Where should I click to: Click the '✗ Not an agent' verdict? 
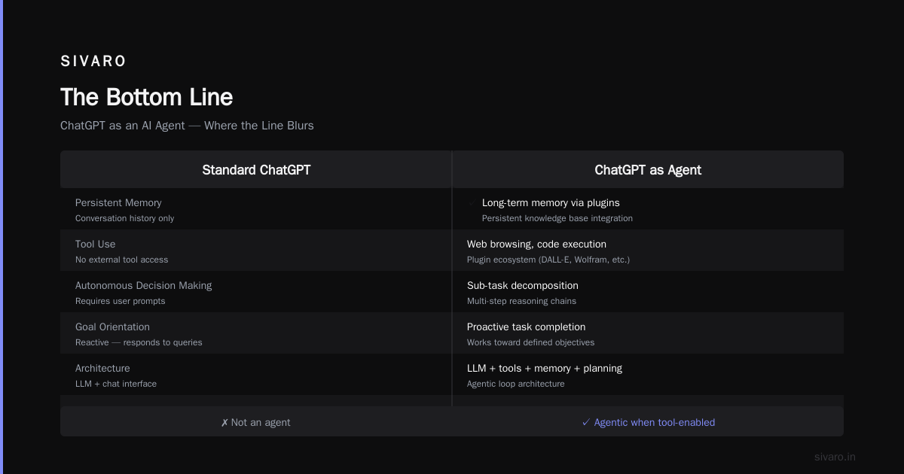(x=256, y=423)
